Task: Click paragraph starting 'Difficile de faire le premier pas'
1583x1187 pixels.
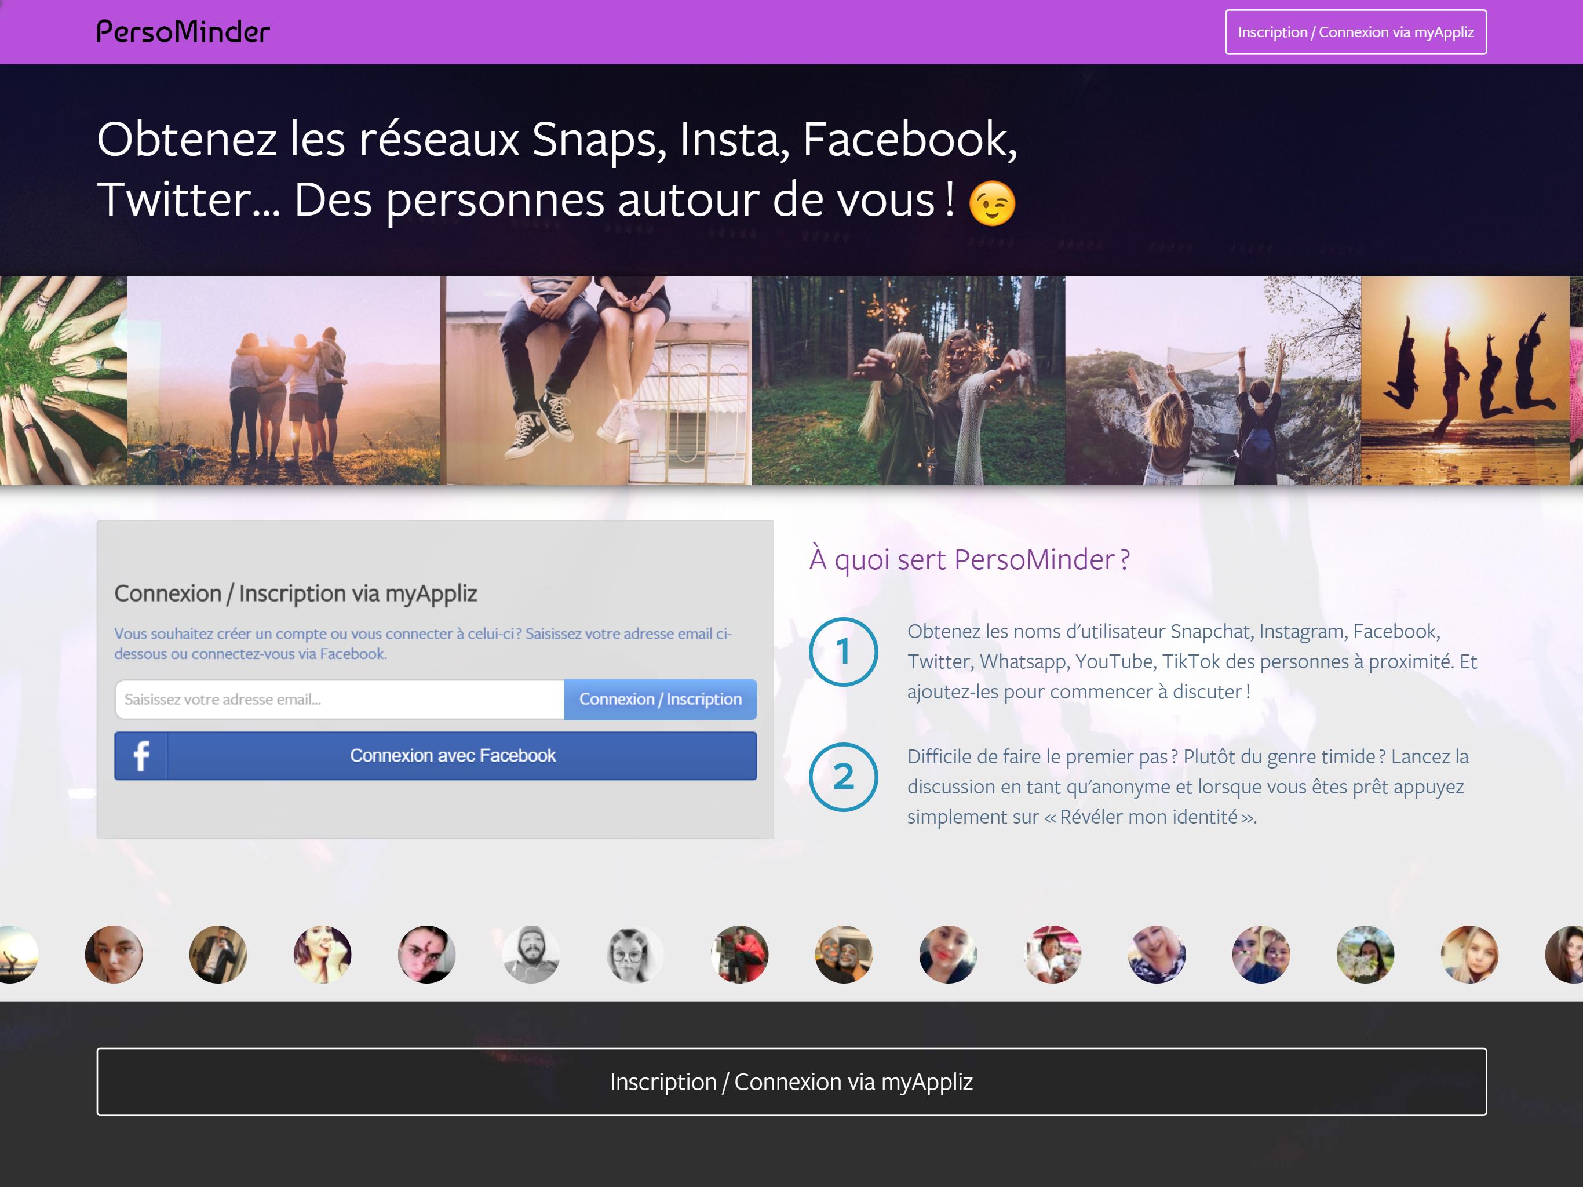Action: click(1188, 786)
